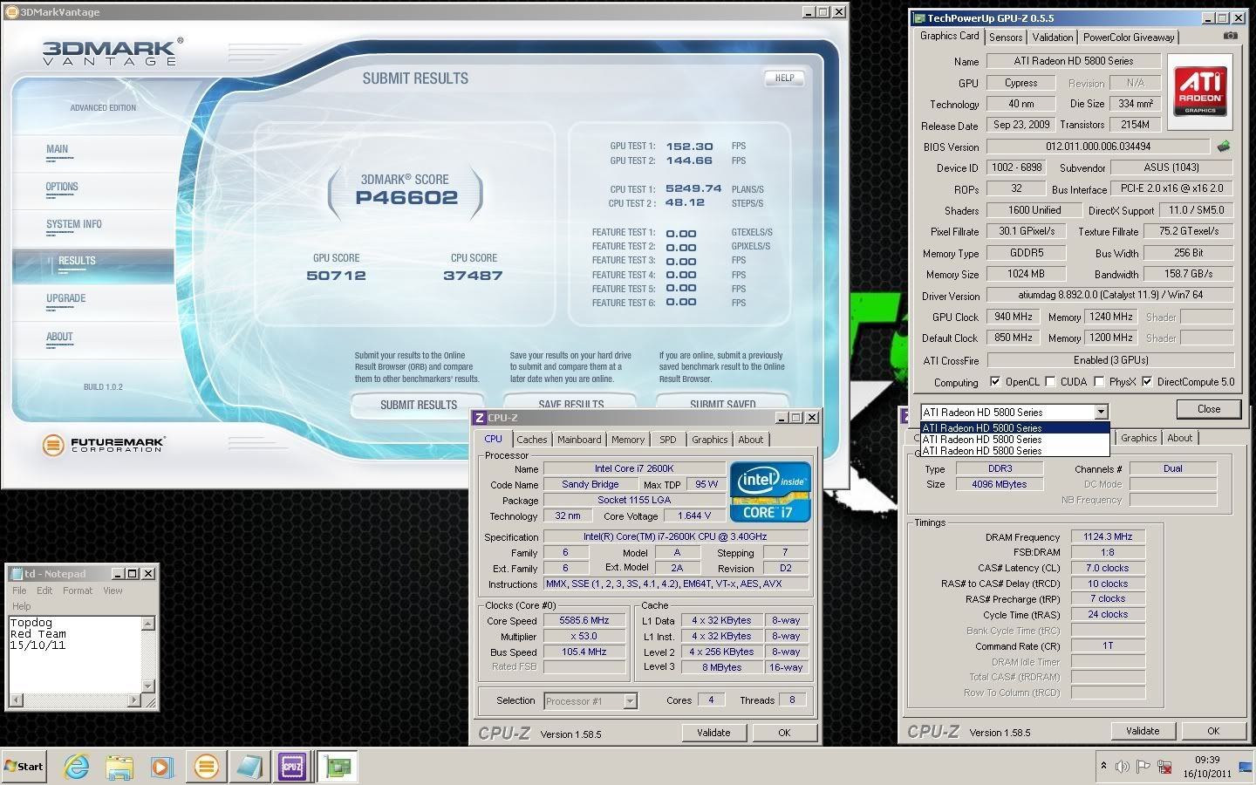Click the volume speaker tray icon
The height and width of the screenshot is (785, 1256).
pyautogui.click(x=1123, y=767)
